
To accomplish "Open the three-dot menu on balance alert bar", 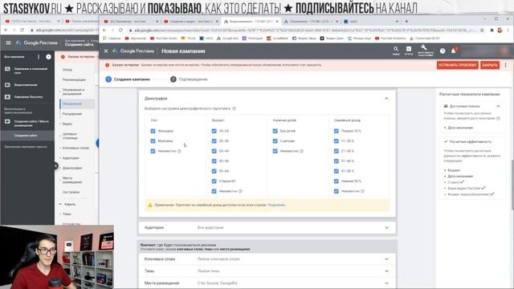I will point(505,65).
